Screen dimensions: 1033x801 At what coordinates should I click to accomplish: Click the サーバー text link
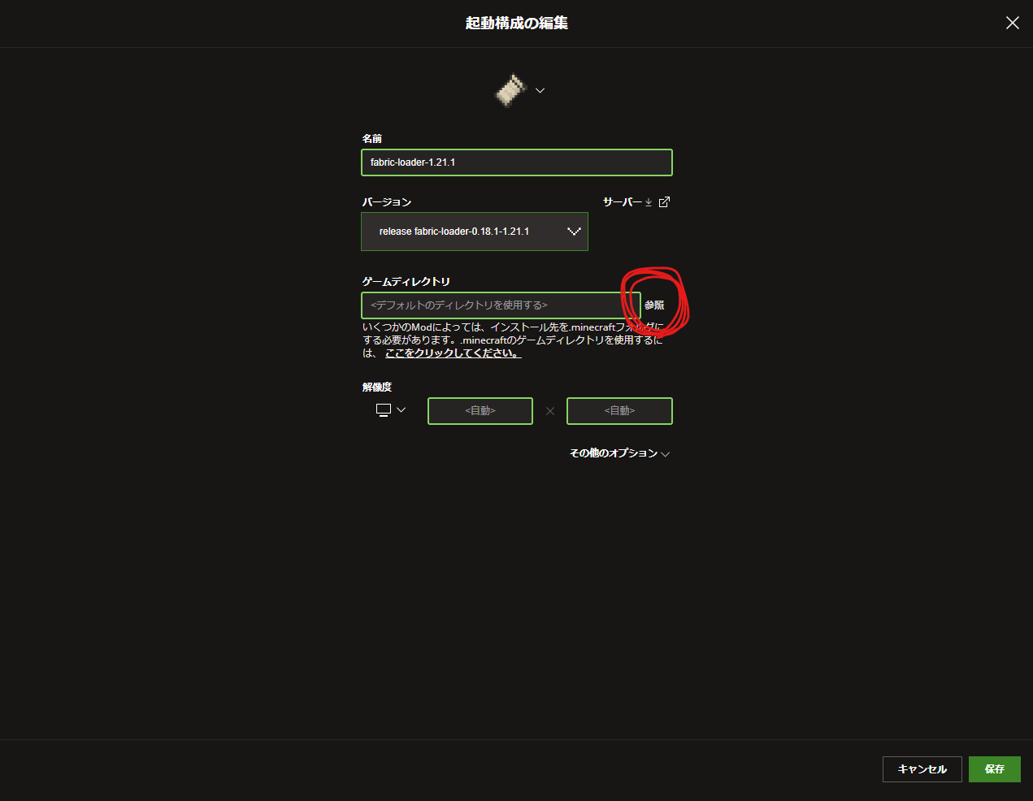click(622, 202)
